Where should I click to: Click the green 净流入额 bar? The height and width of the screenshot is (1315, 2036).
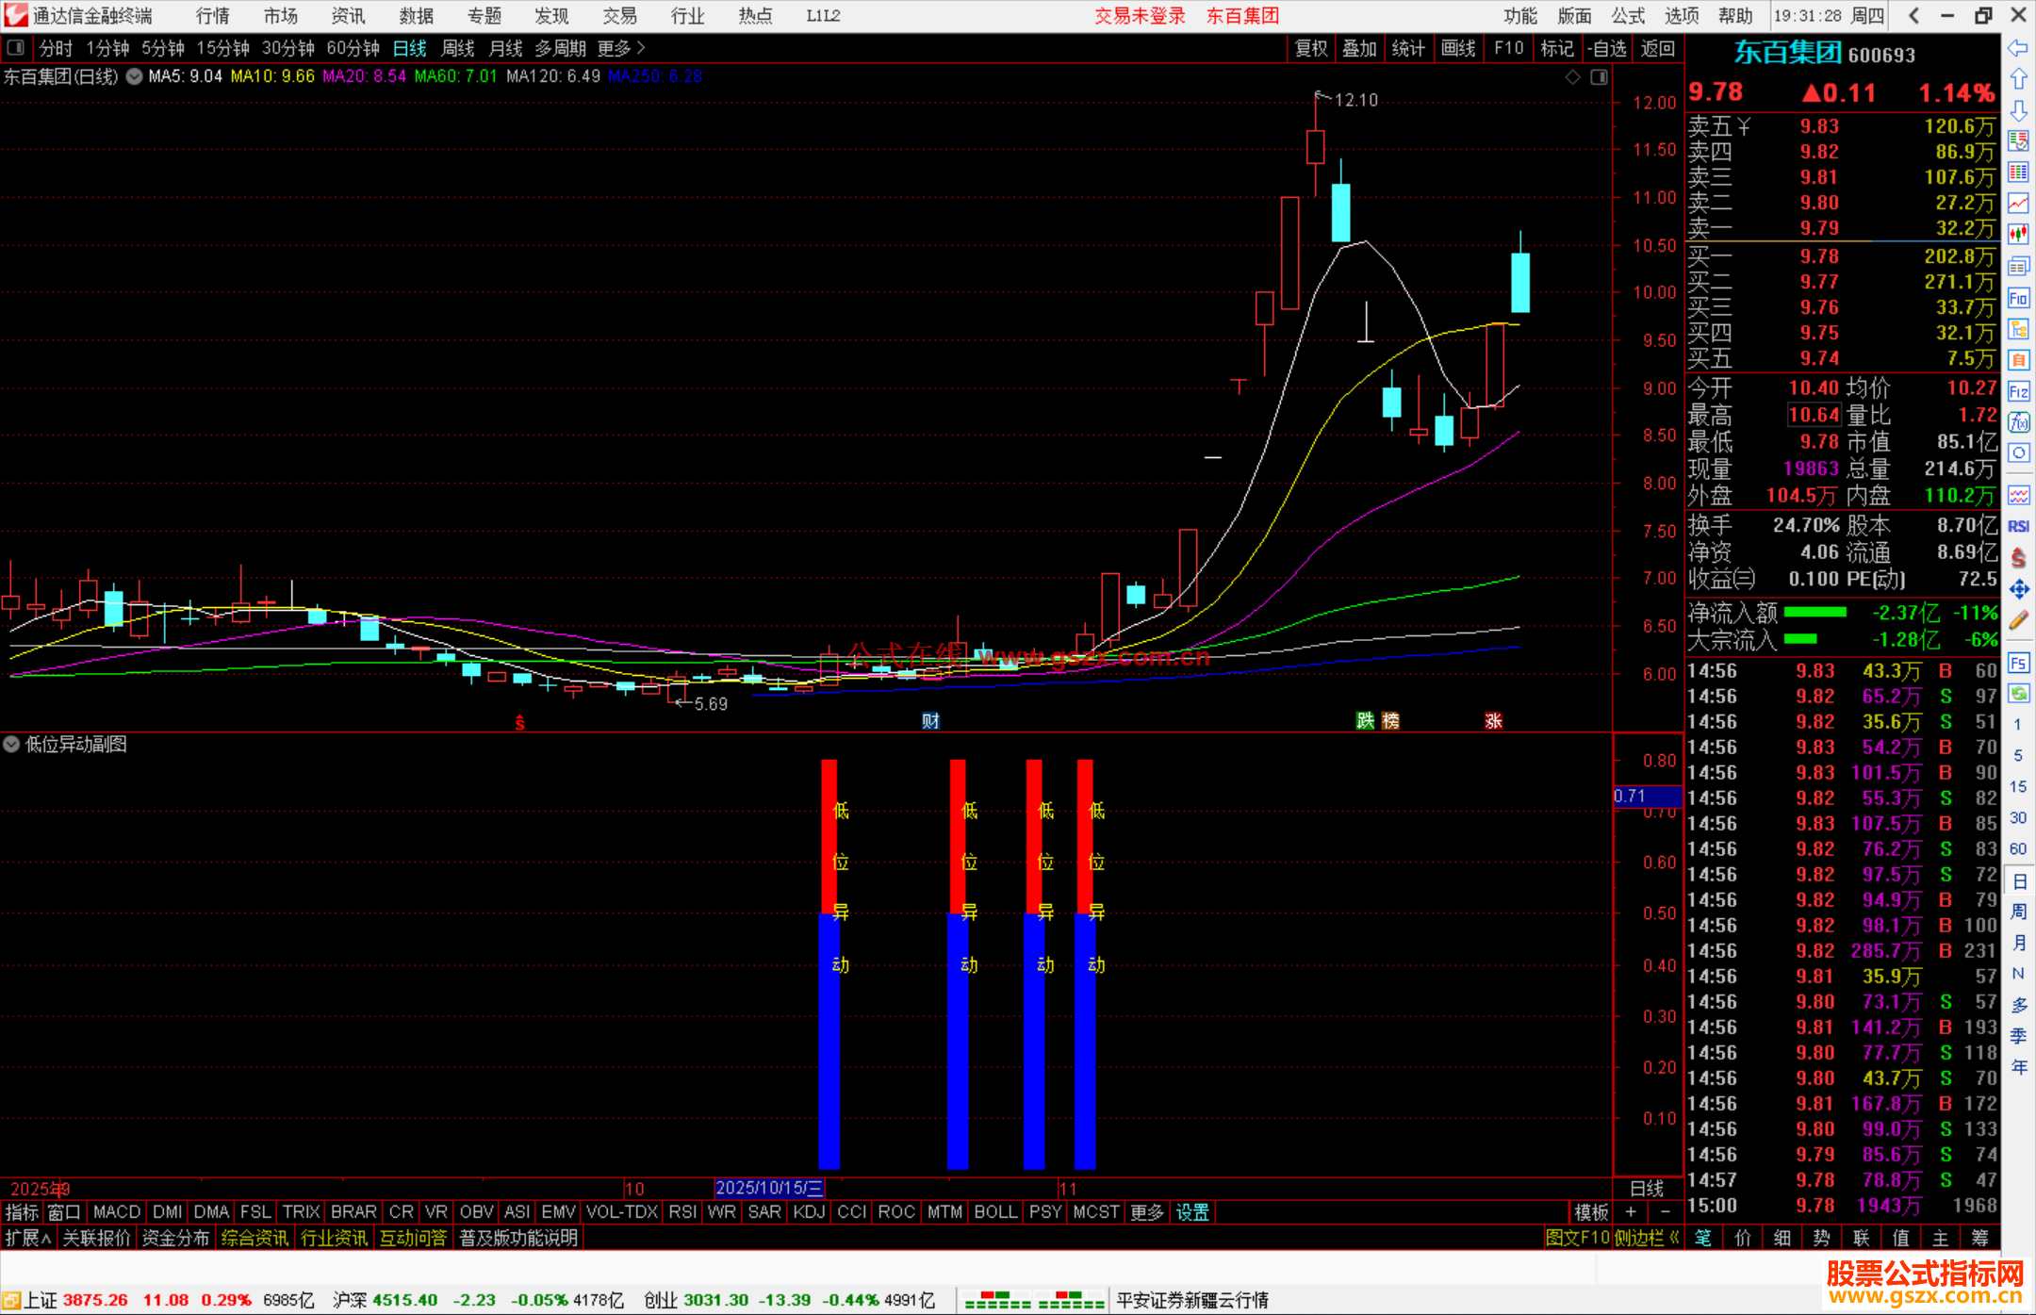[x=1814, y=613]
